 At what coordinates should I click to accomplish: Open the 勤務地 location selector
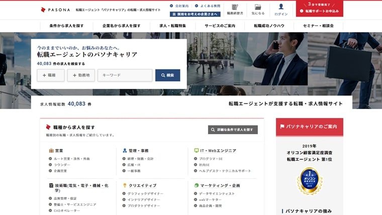[x=81, y=75]
